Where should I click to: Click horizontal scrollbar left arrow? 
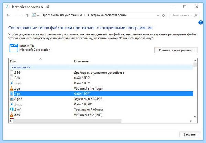click(11, 121)
